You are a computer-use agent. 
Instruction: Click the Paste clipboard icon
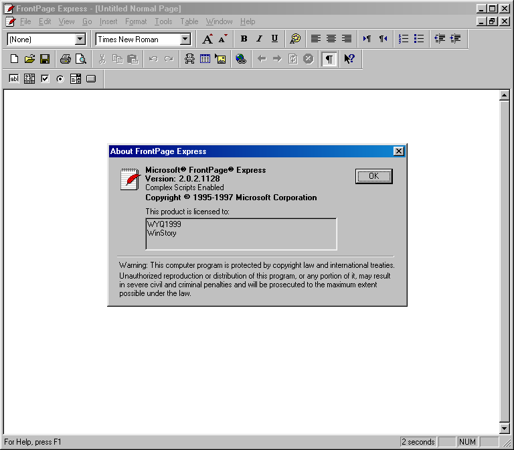tap(133, 59)
